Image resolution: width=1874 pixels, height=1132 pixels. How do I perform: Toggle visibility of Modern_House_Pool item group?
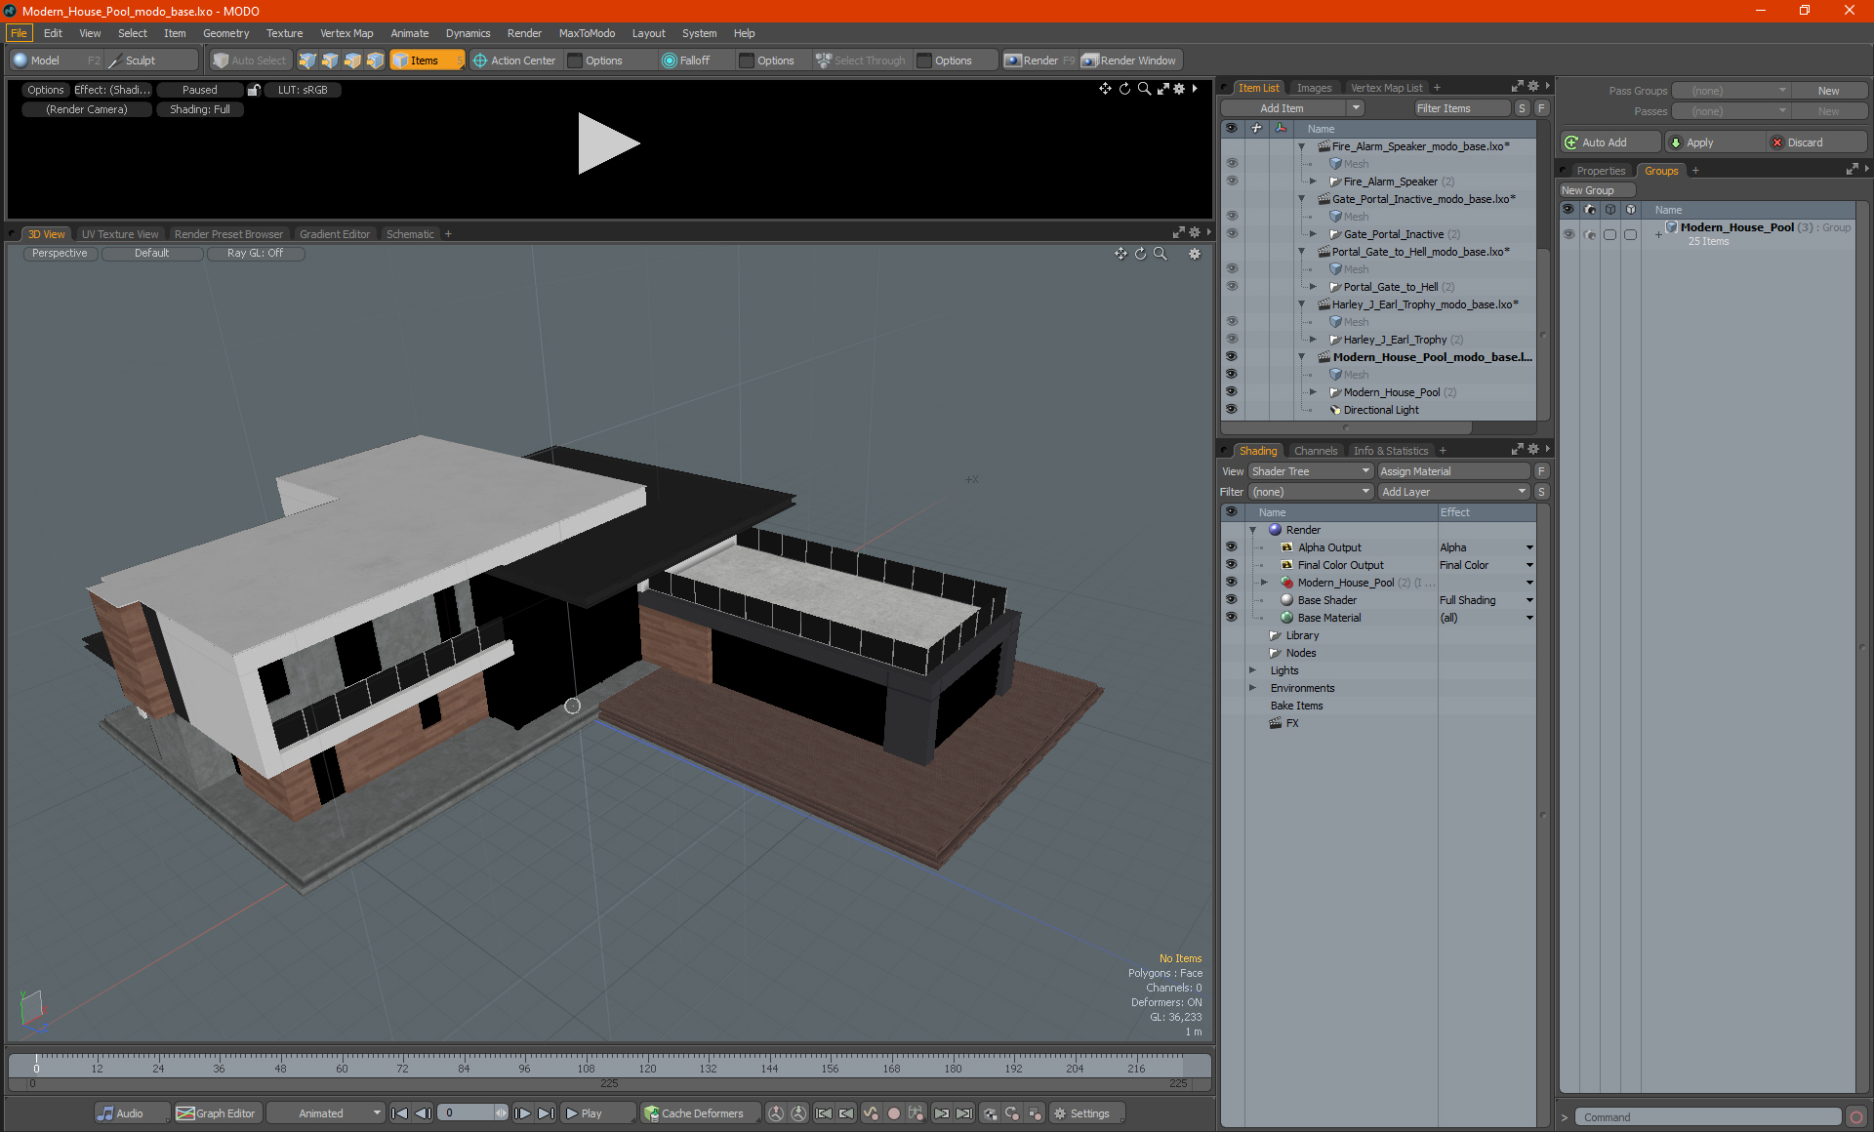1232,392
